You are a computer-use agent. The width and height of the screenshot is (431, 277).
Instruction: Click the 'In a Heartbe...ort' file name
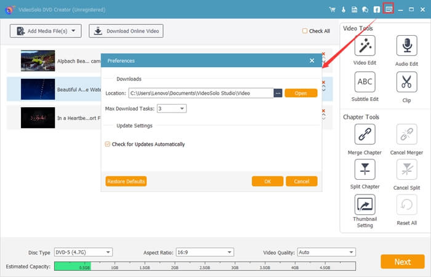(x=79, y=118)
